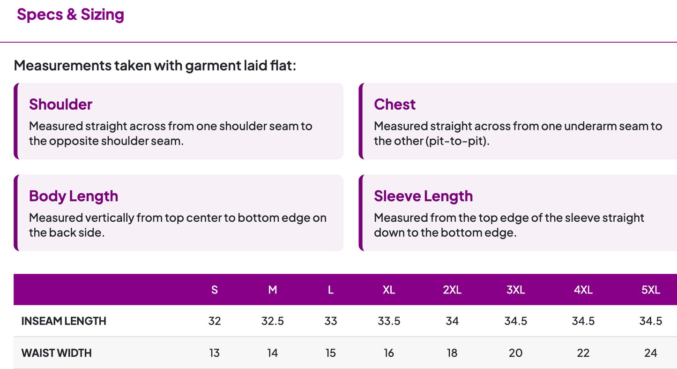The width and height of the screenshot is (677, 369).
Task: Select the Shoulder measurement card
Action: [x=179, y=121]
